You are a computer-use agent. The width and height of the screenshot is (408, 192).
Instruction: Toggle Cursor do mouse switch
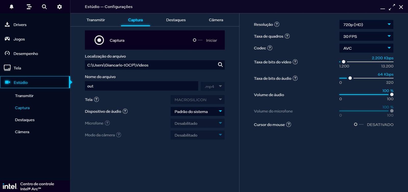click(358, 125)
